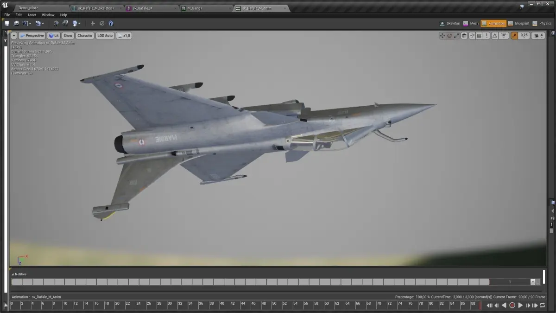The image size is (556, 313).
Task: Toggle scale snapping orange arrow icon
Action: 514,35
